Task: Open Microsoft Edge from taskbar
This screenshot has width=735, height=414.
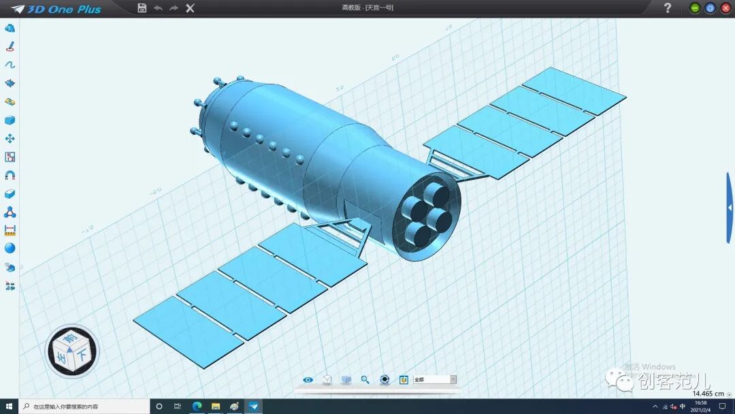Action: click(x=197, y=407)
